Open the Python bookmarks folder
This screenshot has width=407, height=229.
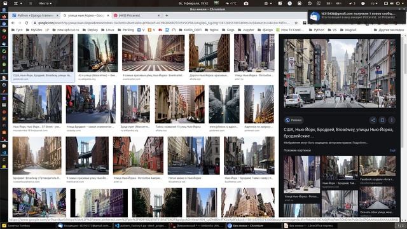tap(317, 30)
